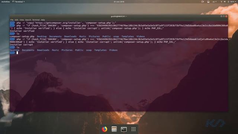Click 'Downloads' in first ls listing
This screenshot has height=134, width=238.
click(x=70, y=36)
